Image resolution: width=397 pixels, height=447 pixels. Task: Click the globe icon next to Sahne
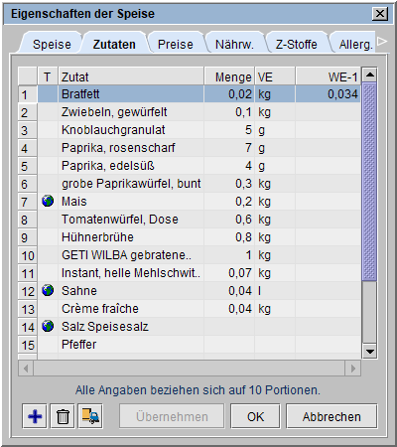tap(48, 290)
